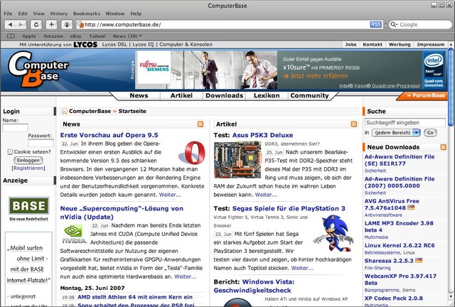Open the Help menu
455x307 pixels.
click(136, 14)
